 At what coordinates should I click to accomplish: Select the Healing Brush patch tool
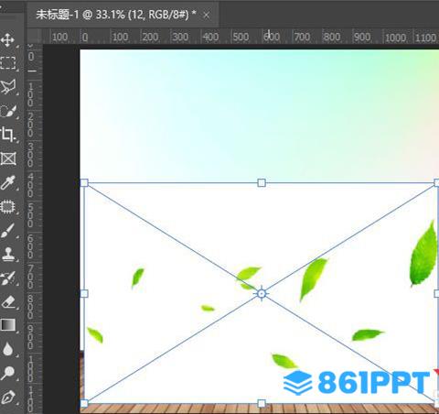coord(7,207)
